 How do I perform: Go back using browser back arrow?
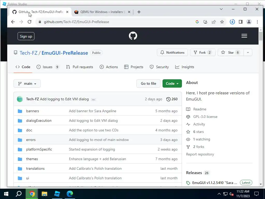(x=13, y=22)
